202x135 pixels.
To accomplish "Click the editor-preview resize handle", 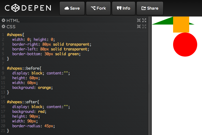I will 150,88.
